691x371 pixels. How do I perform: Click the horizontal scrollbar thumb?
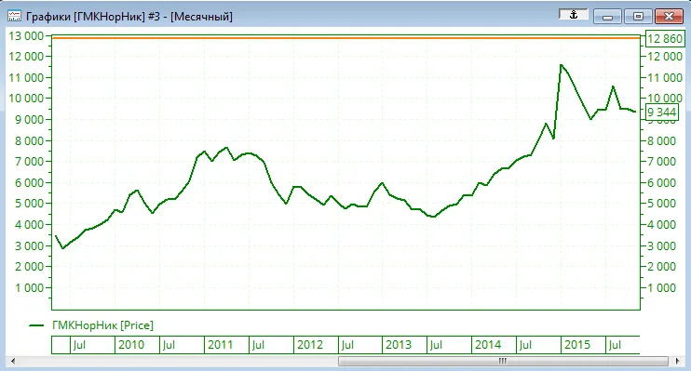[503, 362]
